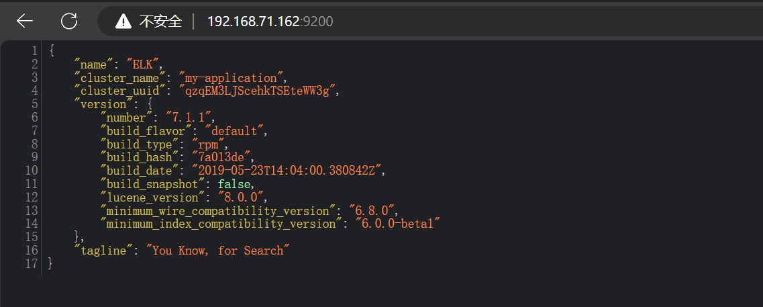Viewport: 763px width, 307px height.
Task: Reload the page with refresh icon
Action: [x=69, y=20]
